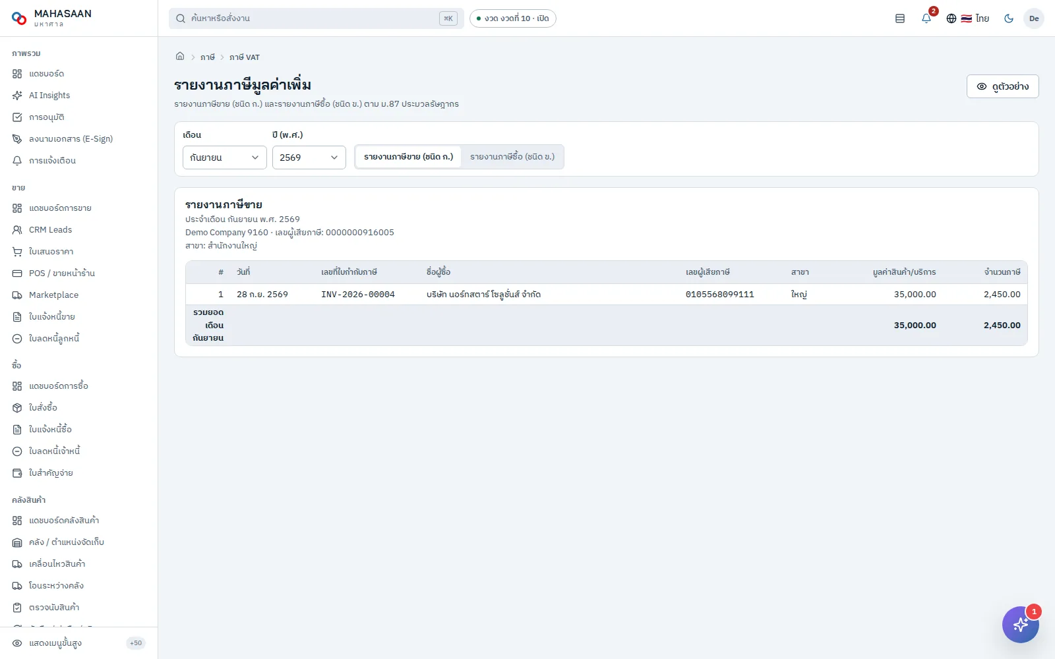Click the list view icon in top bar
The height and width of the screenshot is (659, 1055).
coord(900,18)
